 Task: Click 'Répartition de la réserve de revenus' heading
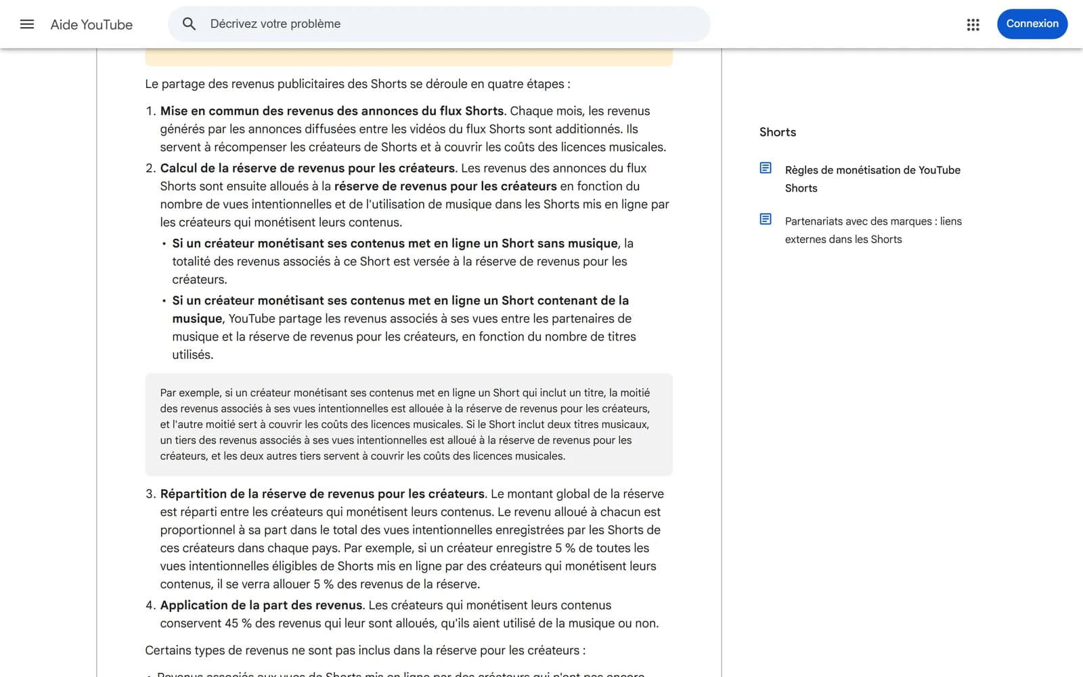(322, 494)
